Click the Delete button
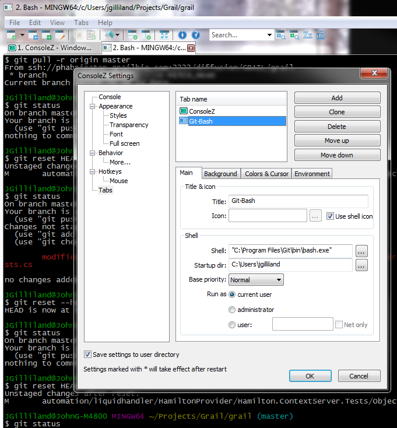This screenshot has width=397, height=428. (337, 127)
